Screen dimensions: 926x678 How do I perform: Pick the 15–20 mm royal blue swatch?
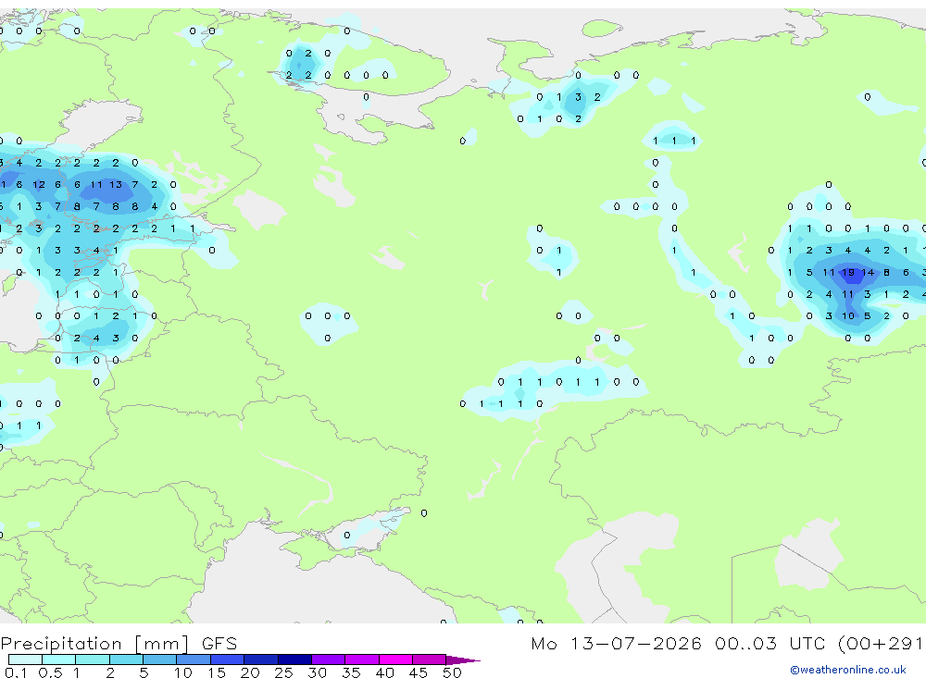tap(228, 660)
